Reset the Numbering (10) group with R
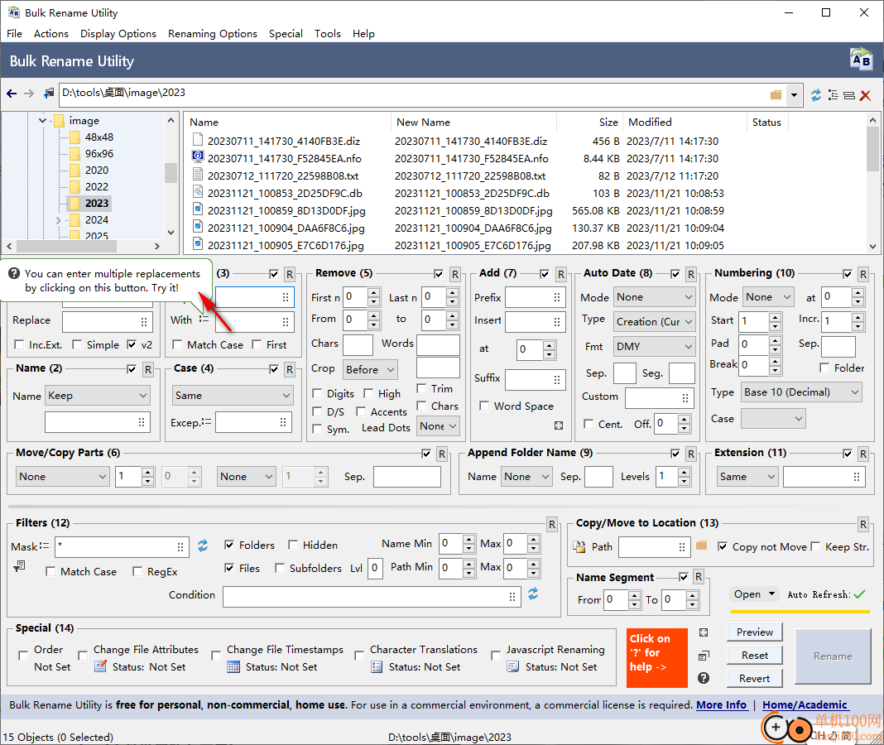 863,274
